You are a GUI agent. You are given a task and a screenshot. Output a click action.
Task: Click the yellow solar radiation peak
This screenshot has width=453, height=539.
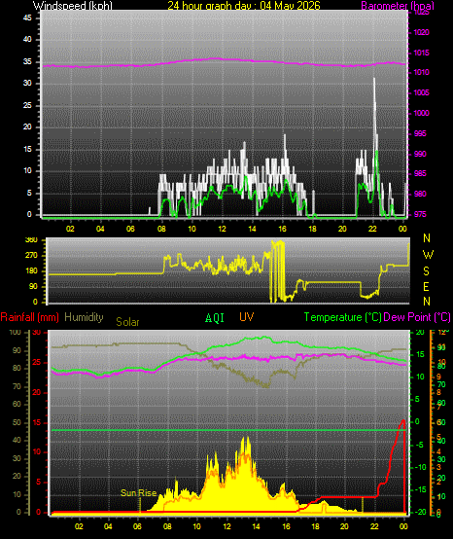(x=246, y=439)
